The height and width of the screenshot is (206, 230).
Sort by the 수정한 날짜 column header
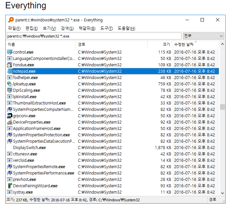click(x=195, y=45)
